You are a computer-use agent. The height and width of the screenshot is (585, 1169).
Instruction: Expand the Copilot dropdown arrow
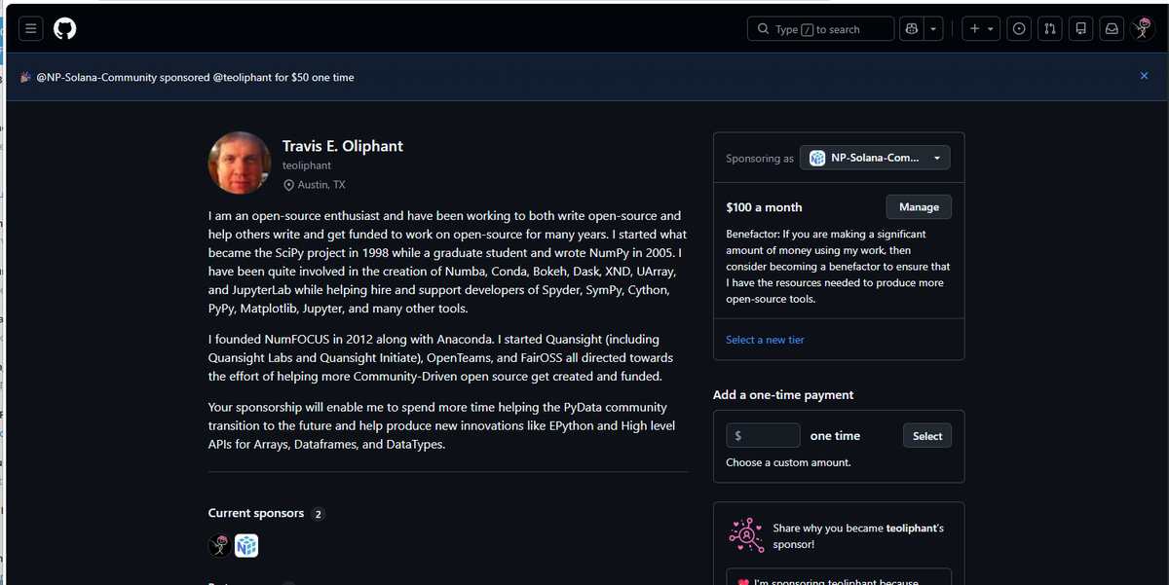[934, 29]
